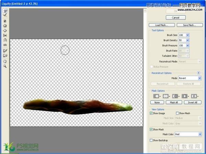Click the Replace Selection mask icon

click(x=157, y=96)
